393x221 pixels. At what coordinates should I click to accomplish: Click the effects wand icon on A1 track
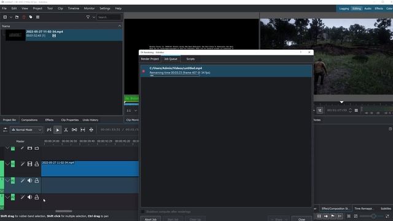[23, 180]
